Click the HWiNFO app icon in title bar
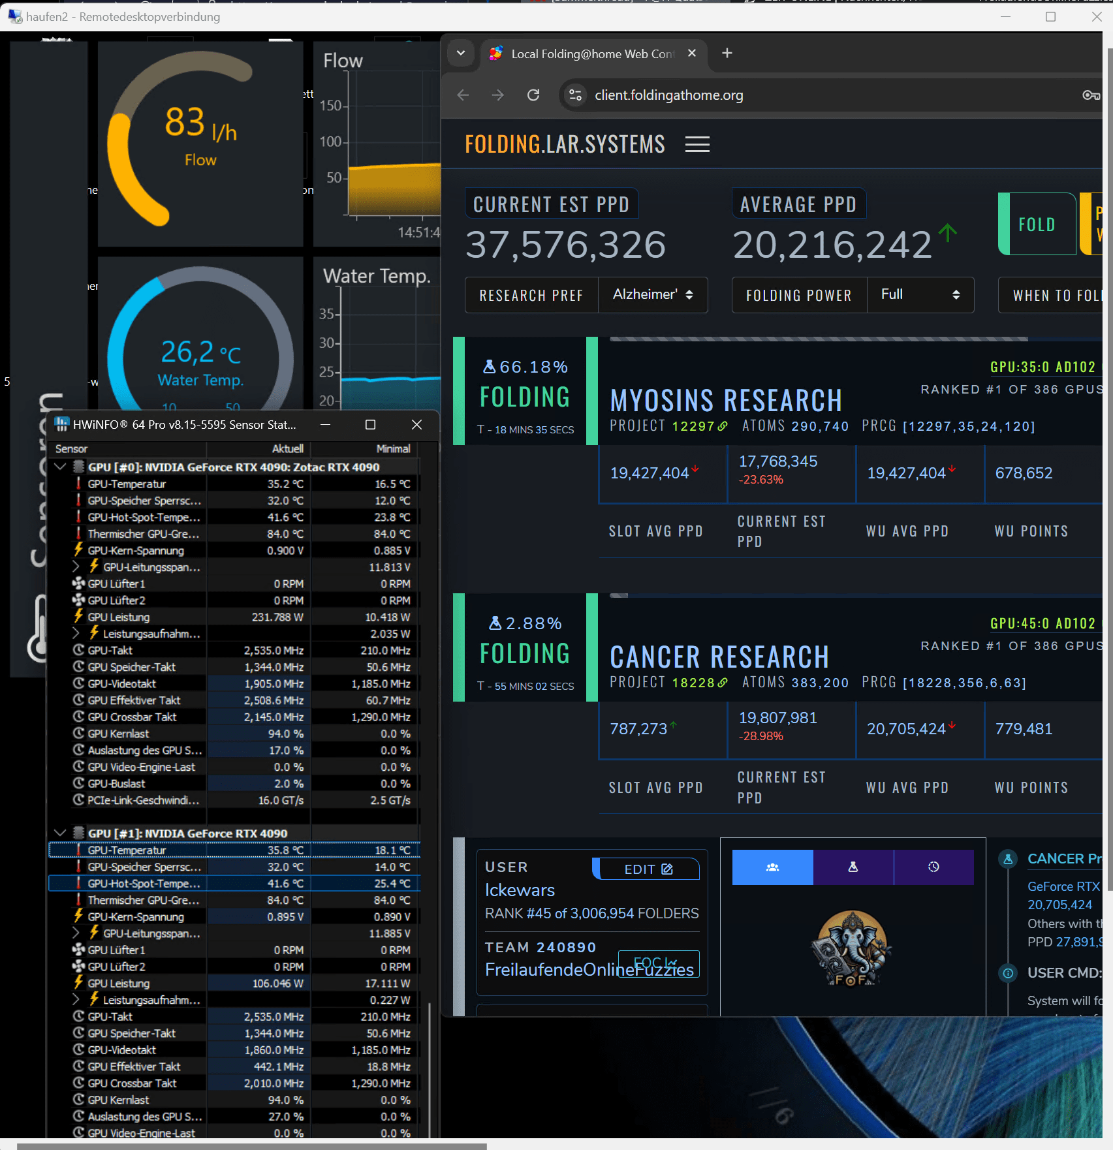Screen dimensions: 1113x1150 point(61,424)
